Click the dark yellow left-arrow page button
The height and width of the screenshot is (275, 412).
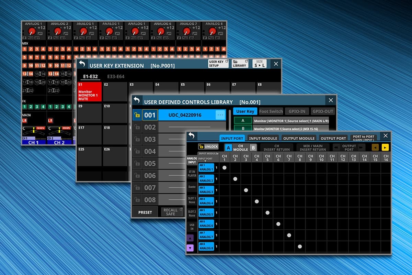click(375, 147)
